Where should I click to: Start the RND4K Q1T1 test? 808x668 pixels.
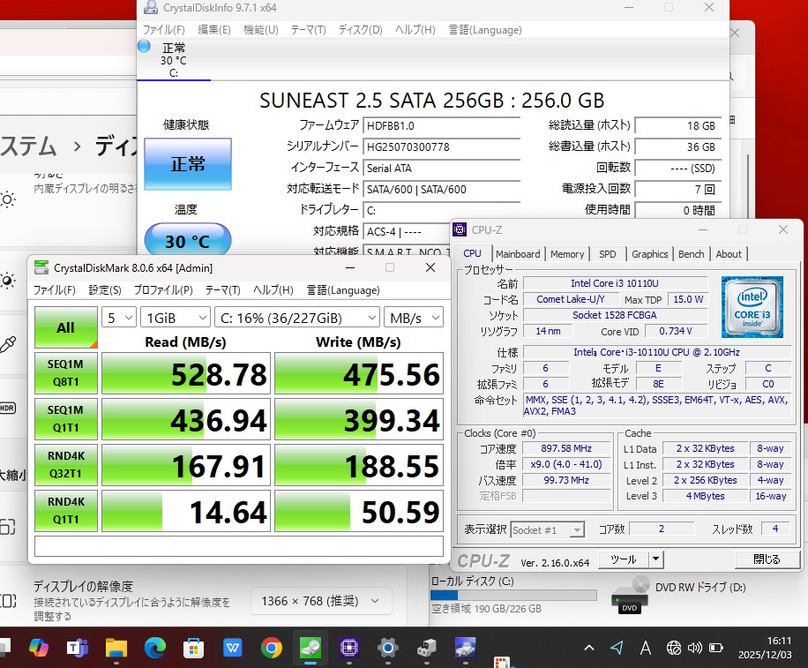[x=66, y=511]
